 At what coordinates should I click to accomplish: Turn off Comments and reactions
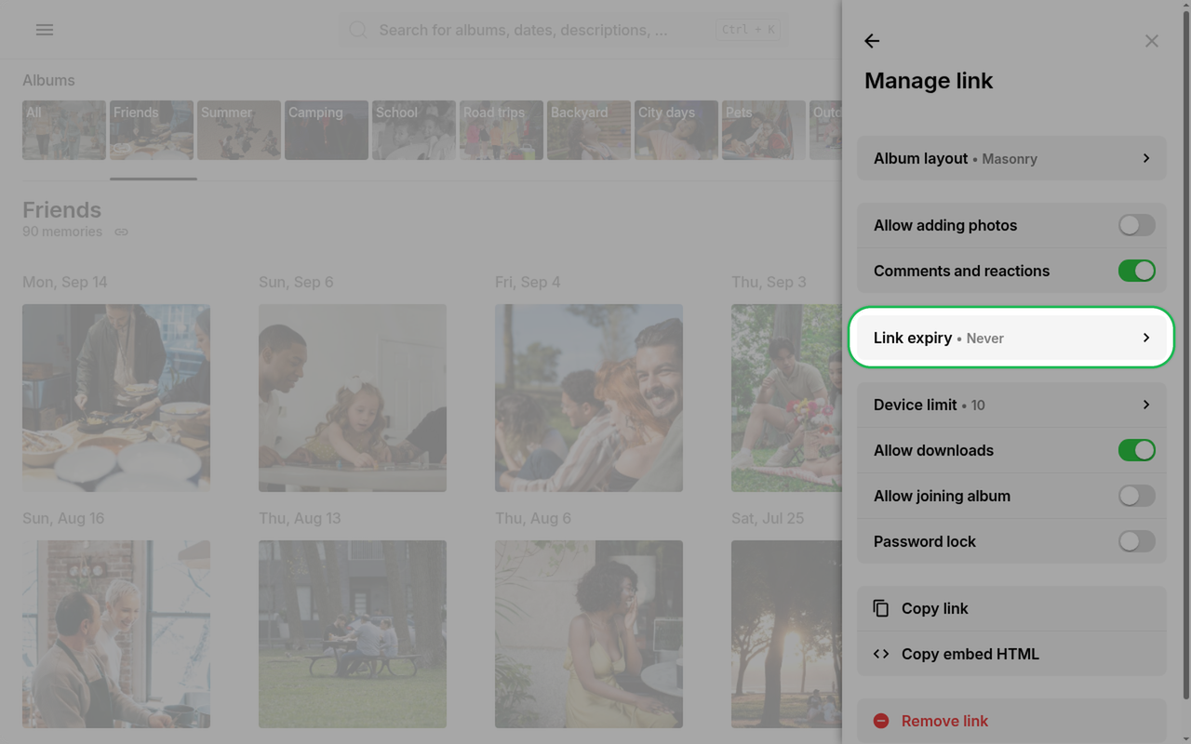pos(1137,271)
